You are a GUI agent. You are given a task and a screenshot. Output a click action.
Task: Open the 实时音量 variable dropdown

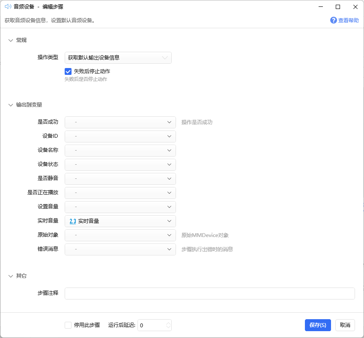click(x=120, y=221)
